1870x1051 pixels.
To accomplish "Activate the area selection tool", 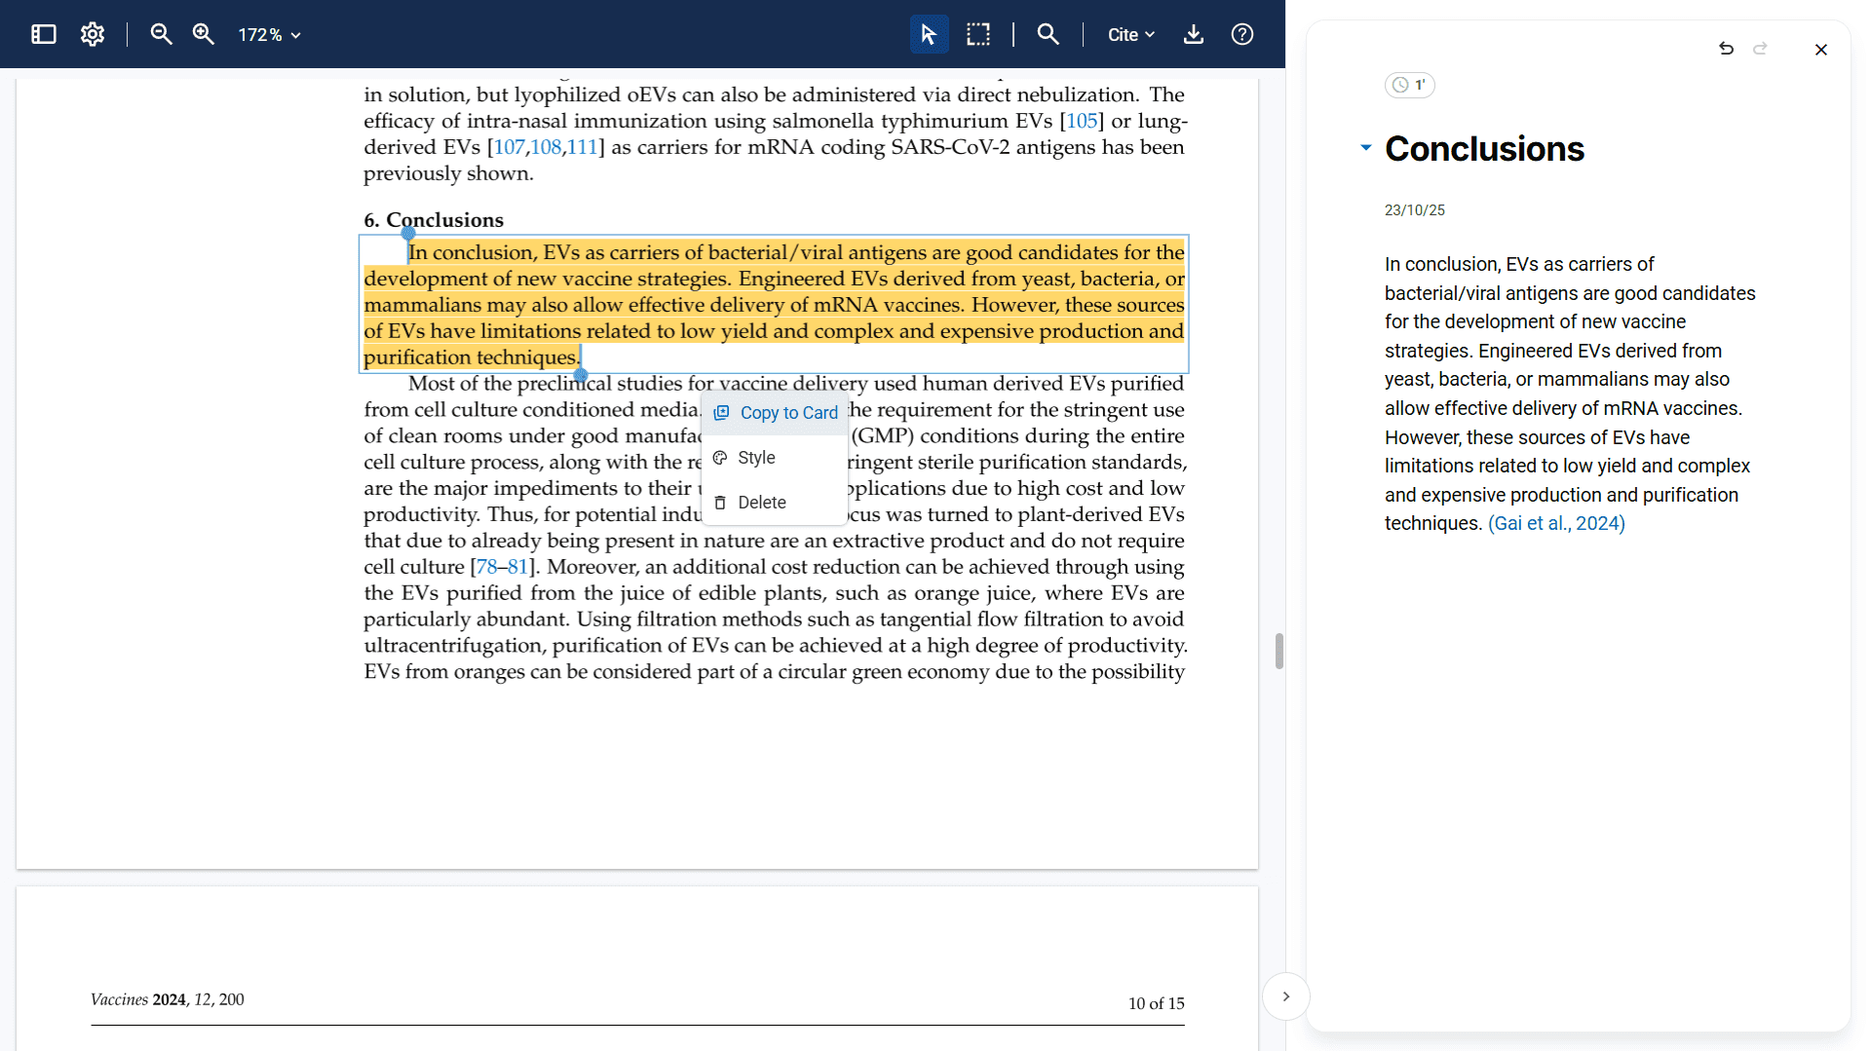I will coord(977,34).
